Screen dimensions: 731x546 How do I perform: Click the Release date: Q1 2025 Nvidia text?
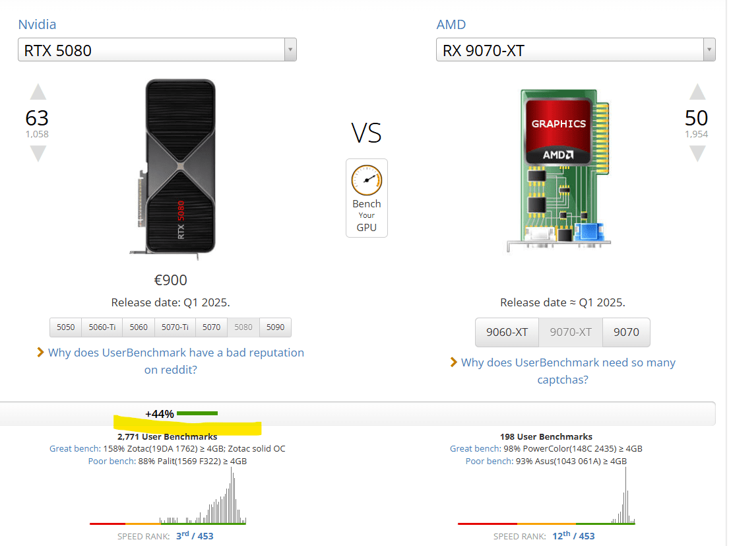click(x=171, y=302)
